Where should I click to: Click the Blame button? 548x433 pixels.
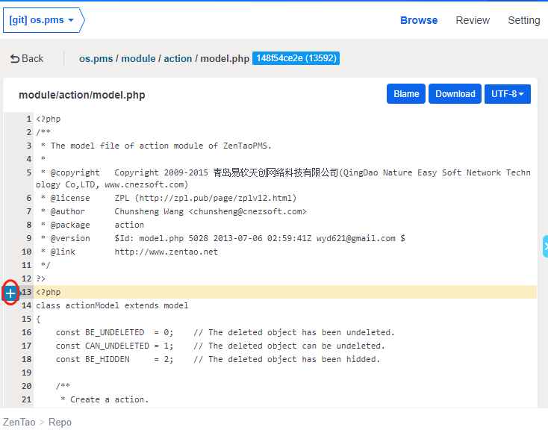point(406,94)
